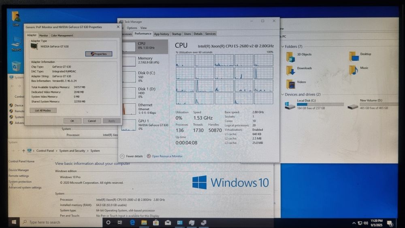Click the Up arrow in System window
Image resolution: width=405 pixels, height=228 pixels.
click(x=23, y=151)
